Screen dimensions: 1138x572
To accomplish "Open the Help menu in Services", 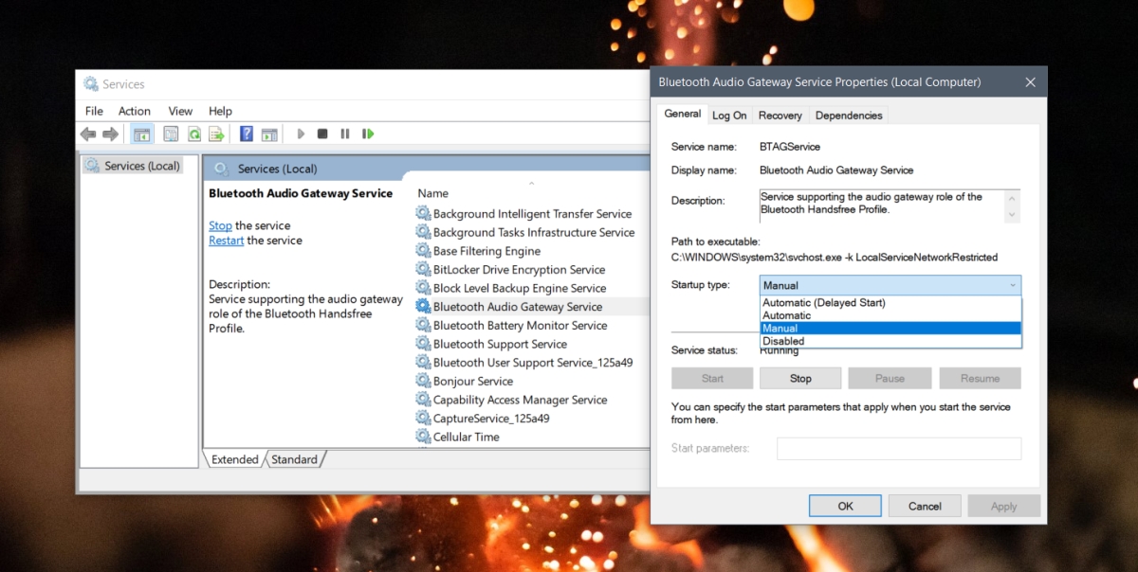I will [x=220, y=111].
